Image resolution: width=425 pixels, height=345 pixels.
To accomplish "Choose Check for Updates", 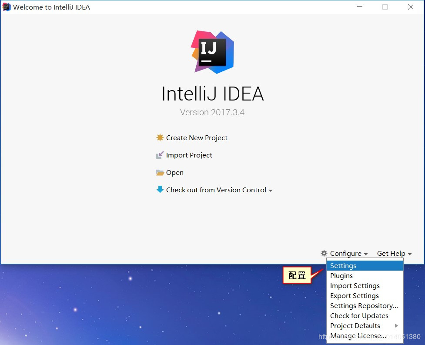I will (359, 315).
